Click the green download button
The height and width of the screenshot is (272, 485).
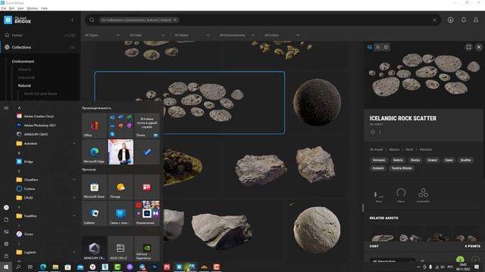460,259
